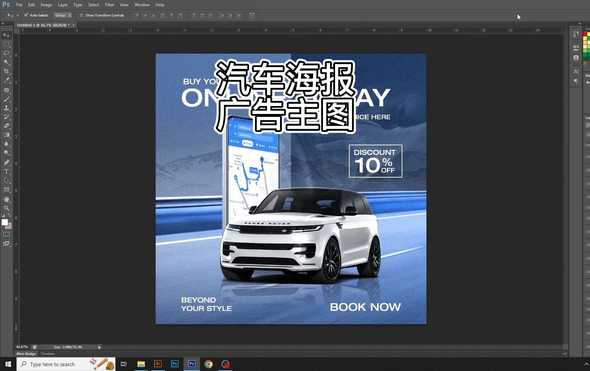The width and height of the screenshot is (590, 371).
Task: Select the Rectangular Marquee tool
Action: click(x=7, y=44)
